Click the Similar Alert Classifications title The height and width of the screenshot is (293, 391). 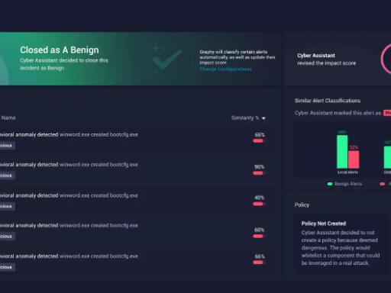click(328, 101)
